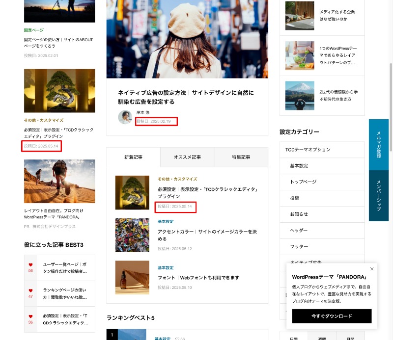
Task: Click the date 投稿日: 2025.05.10
Action: point(175,288)
